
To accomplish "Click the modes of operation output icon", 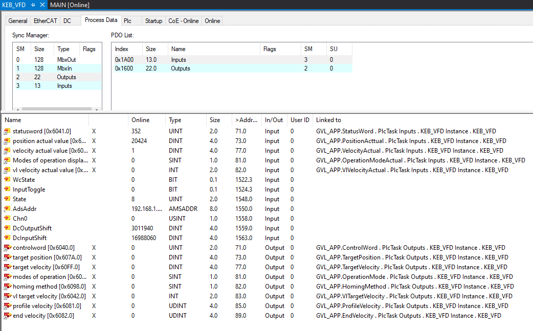I will 8,277.
